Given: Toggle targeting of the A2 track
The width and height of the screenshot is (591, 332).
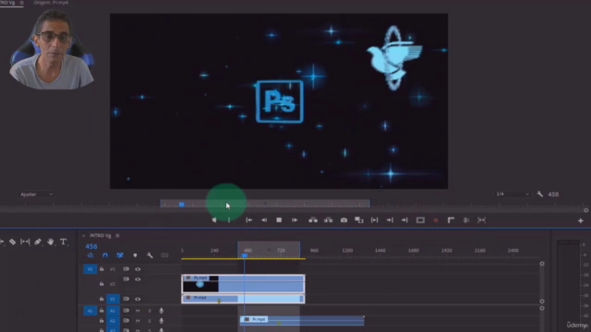Looking at the screenshot, I should (113, 321).
